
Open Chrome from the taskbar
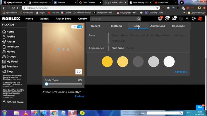coord(54,113)
